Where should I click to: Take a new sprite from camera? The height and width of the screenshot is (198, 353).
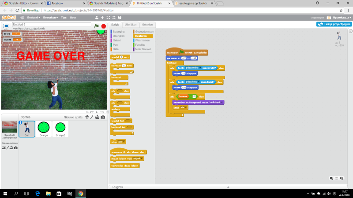(x=103, y=117)
